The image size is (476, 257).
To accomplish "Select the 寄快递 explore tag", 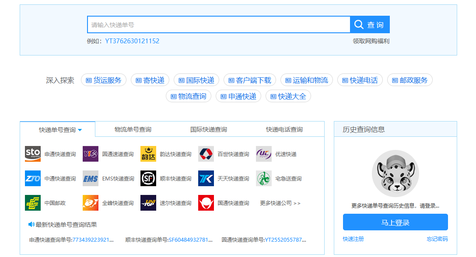I will [150, 80].
